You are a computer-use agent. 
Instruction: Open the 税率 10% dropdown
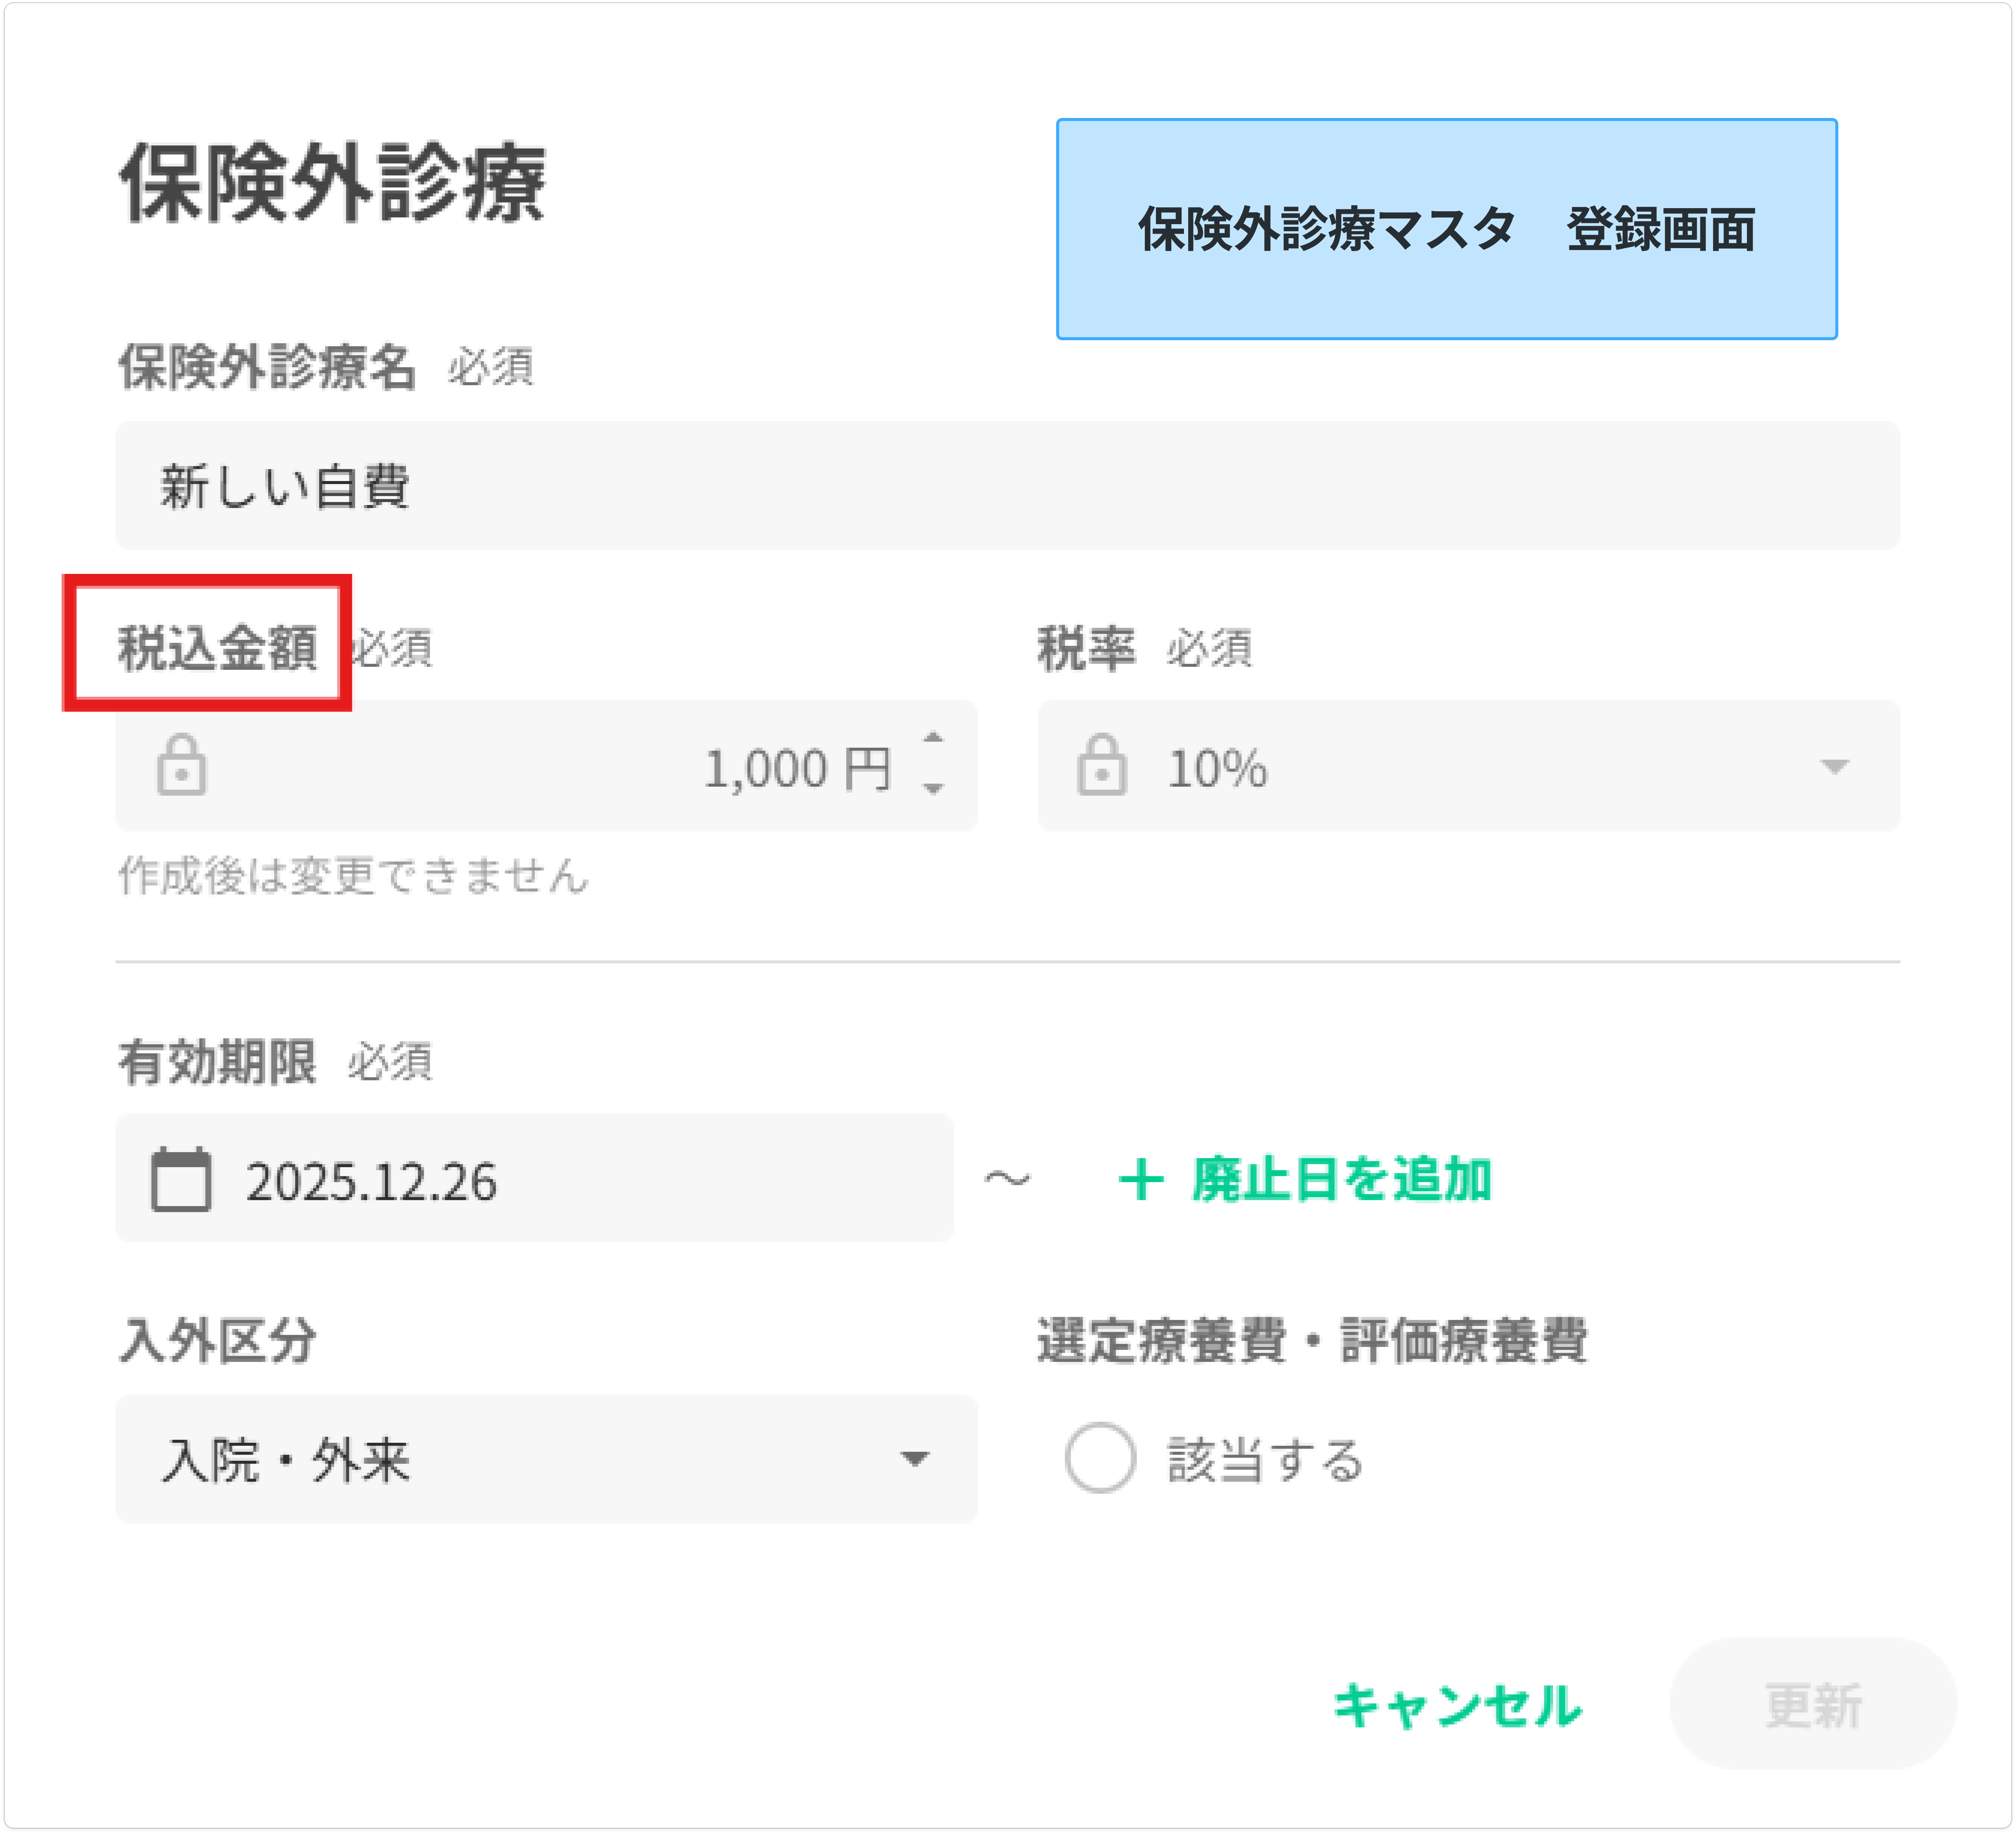[x=1834, y=766]
